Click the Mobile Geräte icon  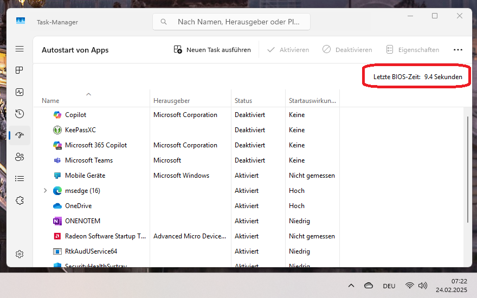(x=57, y=176)
